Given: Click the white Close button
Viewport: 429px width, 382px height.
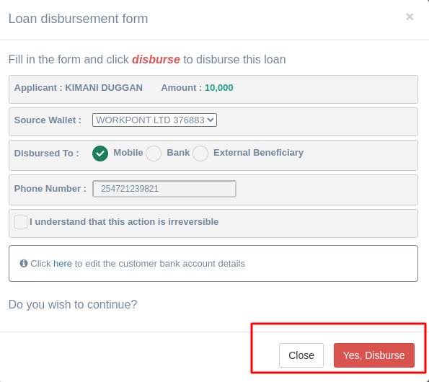Looking at the screenshot, I should [301, 355].
